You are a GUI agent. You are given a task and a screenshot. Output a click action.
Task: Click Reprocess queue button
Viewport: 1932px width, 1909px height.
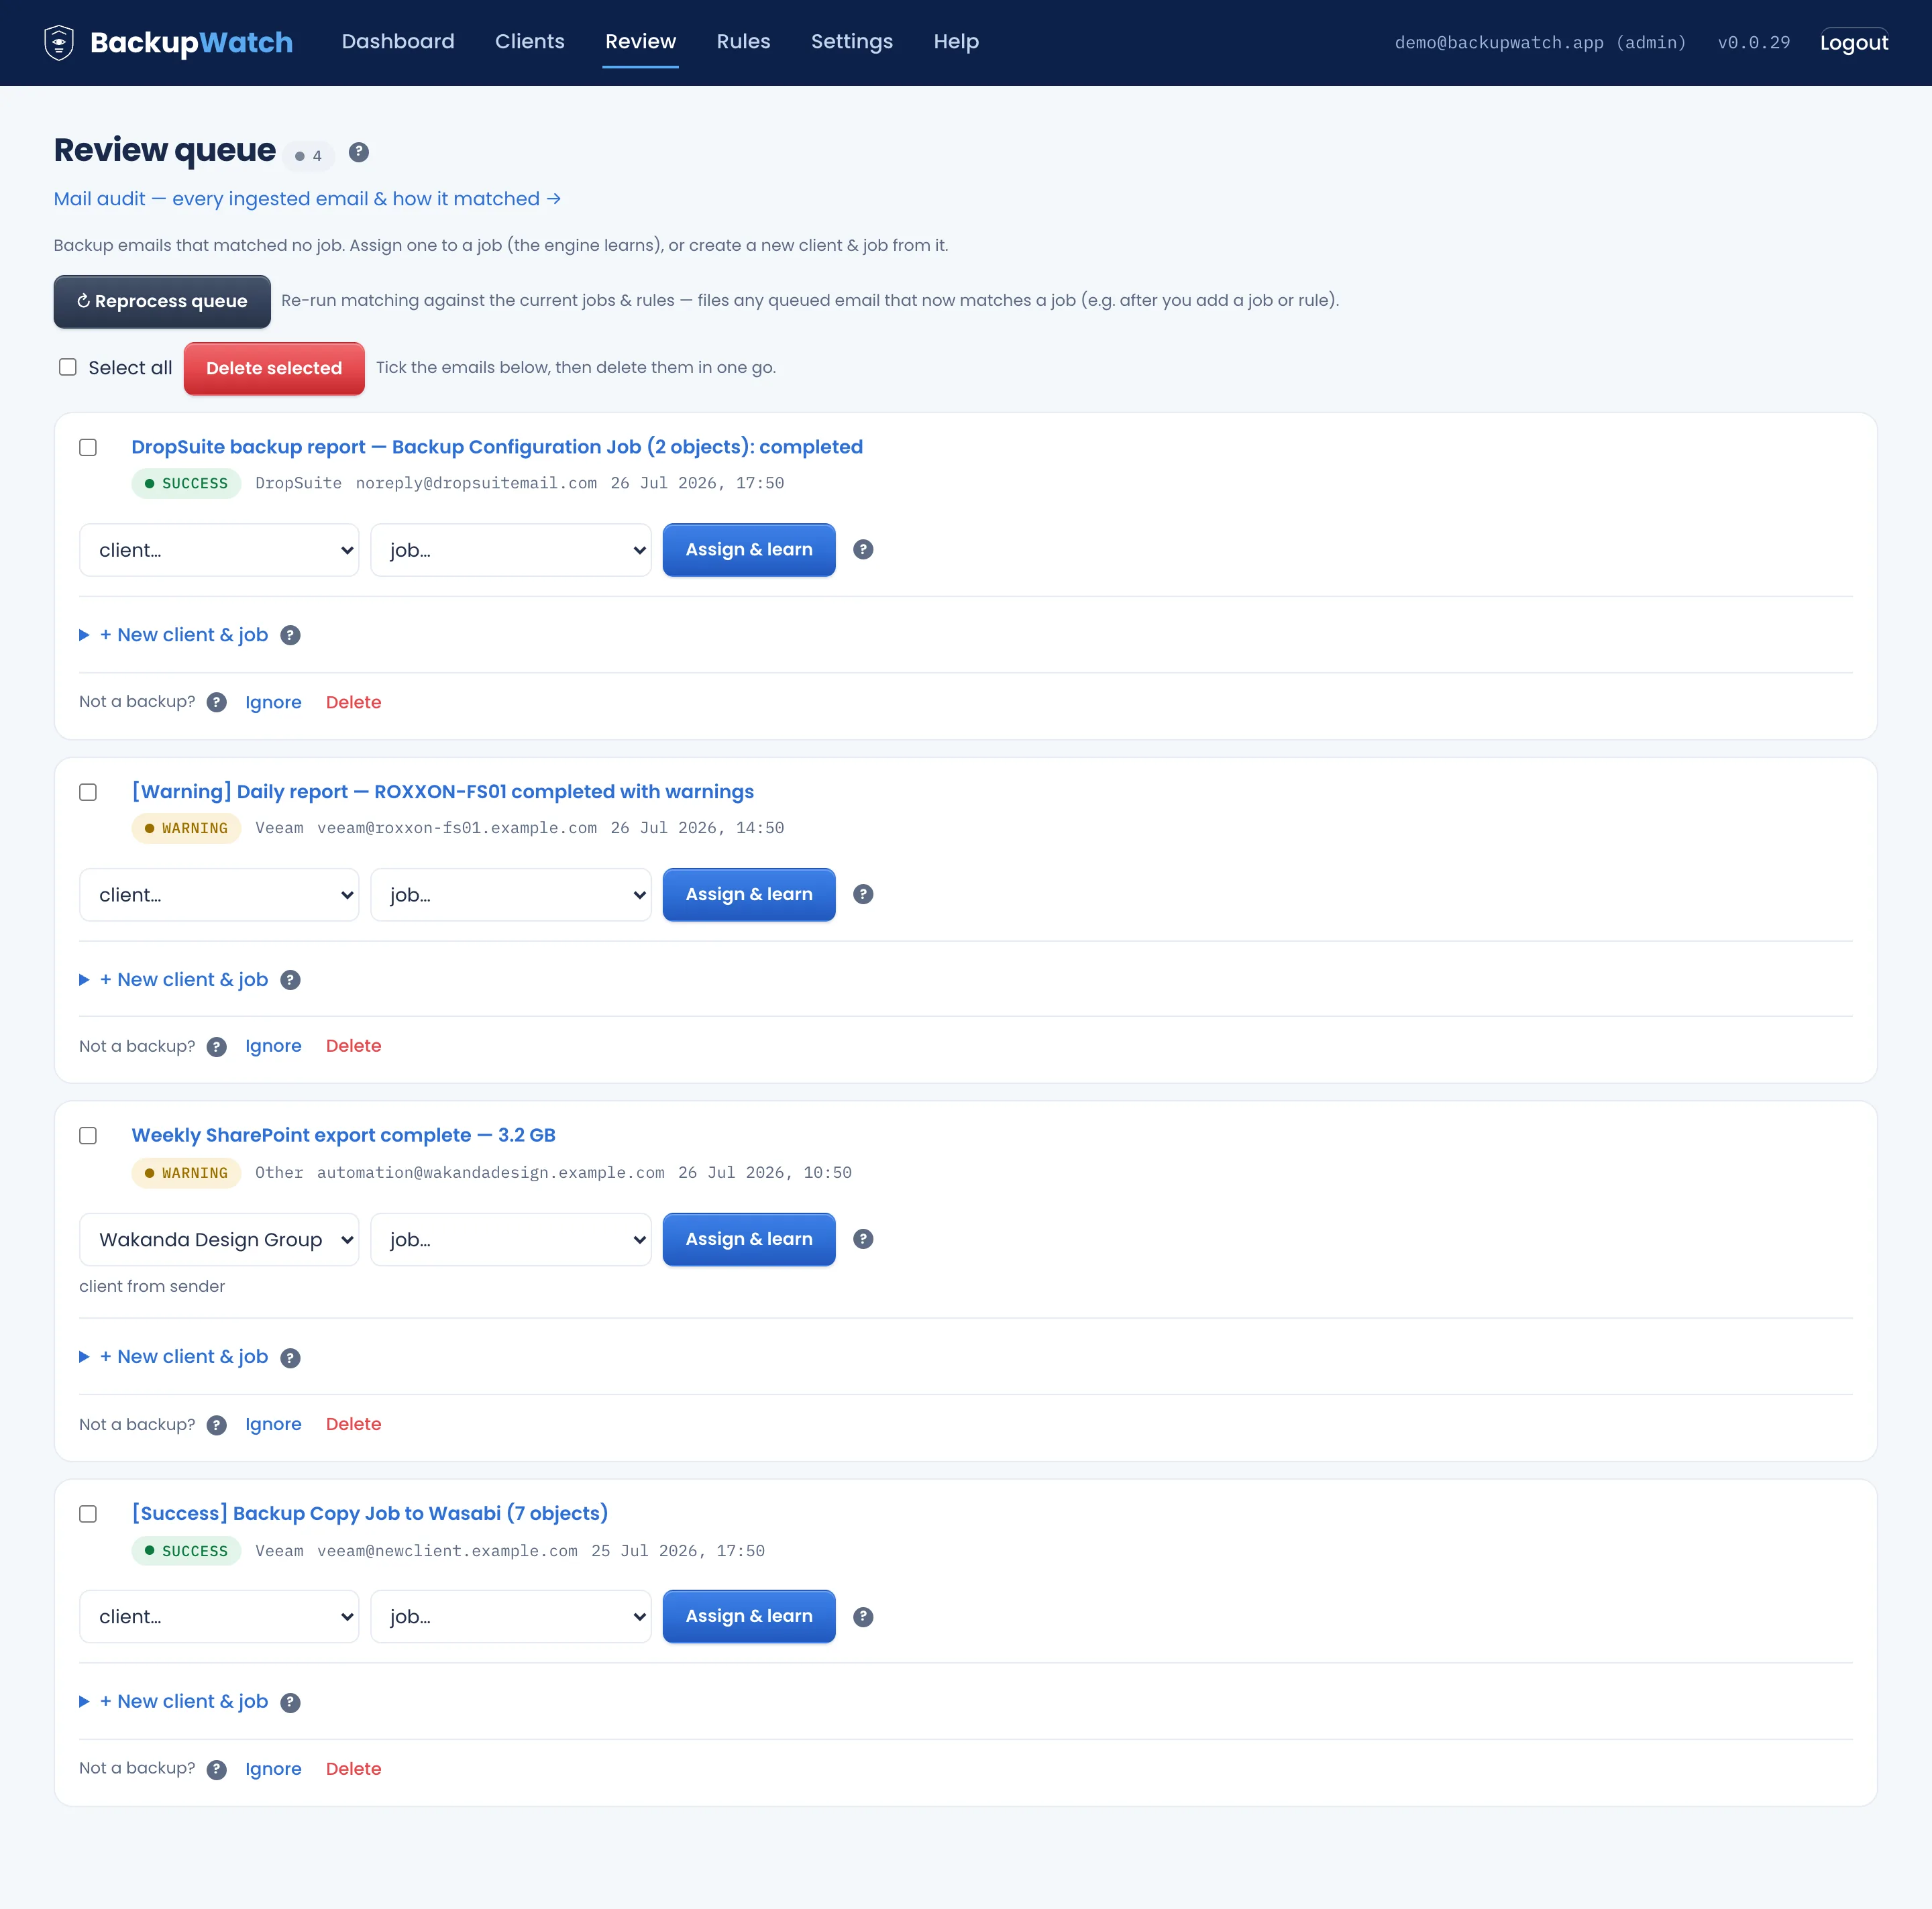[162, 301]
